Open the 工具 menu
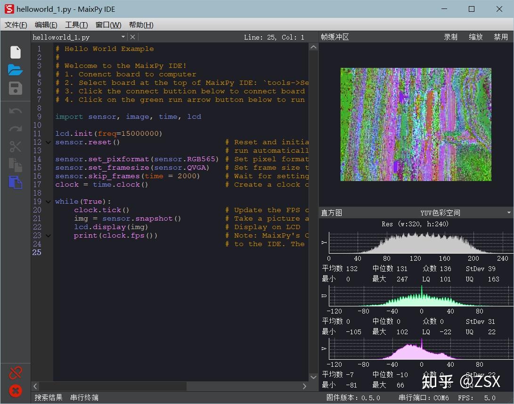 pos(76,25)
